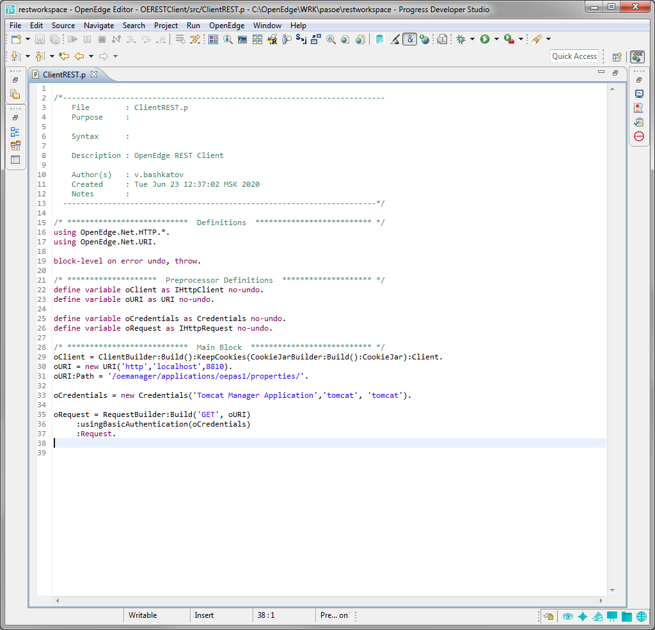Click the Resume debug icon
This screenshot has height=630, width=655.
(x=73, y=39)
